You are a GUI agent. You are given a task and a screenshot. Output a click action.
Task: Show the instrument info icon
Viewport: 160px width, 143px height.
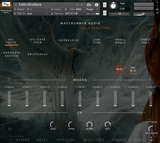pos(97,5)
